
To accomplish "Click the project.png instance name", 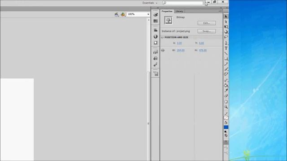I will pyautogui.click(x=183, y=31).
